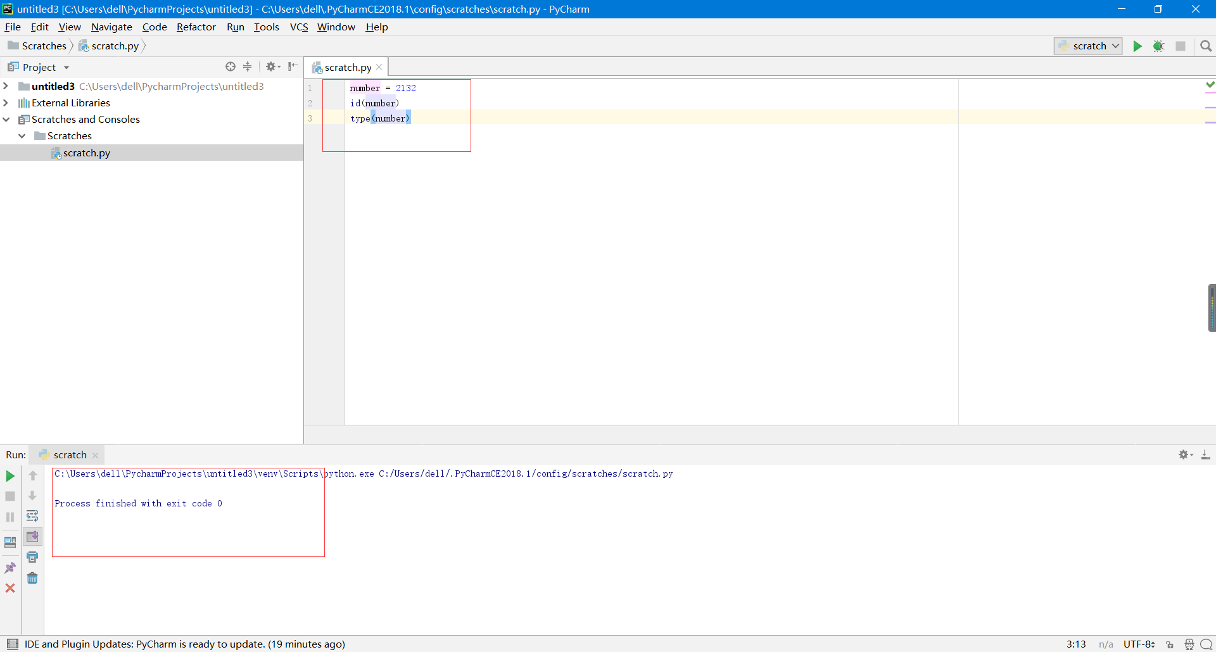Screen dimensions: 1216x652
Task: Open Project view dropdown arrow
Action: (66, 67)
